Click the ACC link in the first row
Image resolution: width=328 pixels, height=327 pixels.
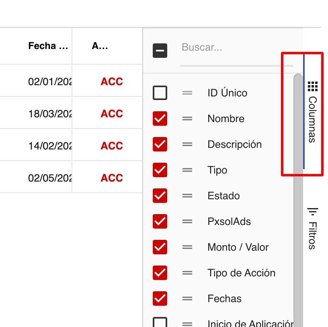(x=111, y=82)
